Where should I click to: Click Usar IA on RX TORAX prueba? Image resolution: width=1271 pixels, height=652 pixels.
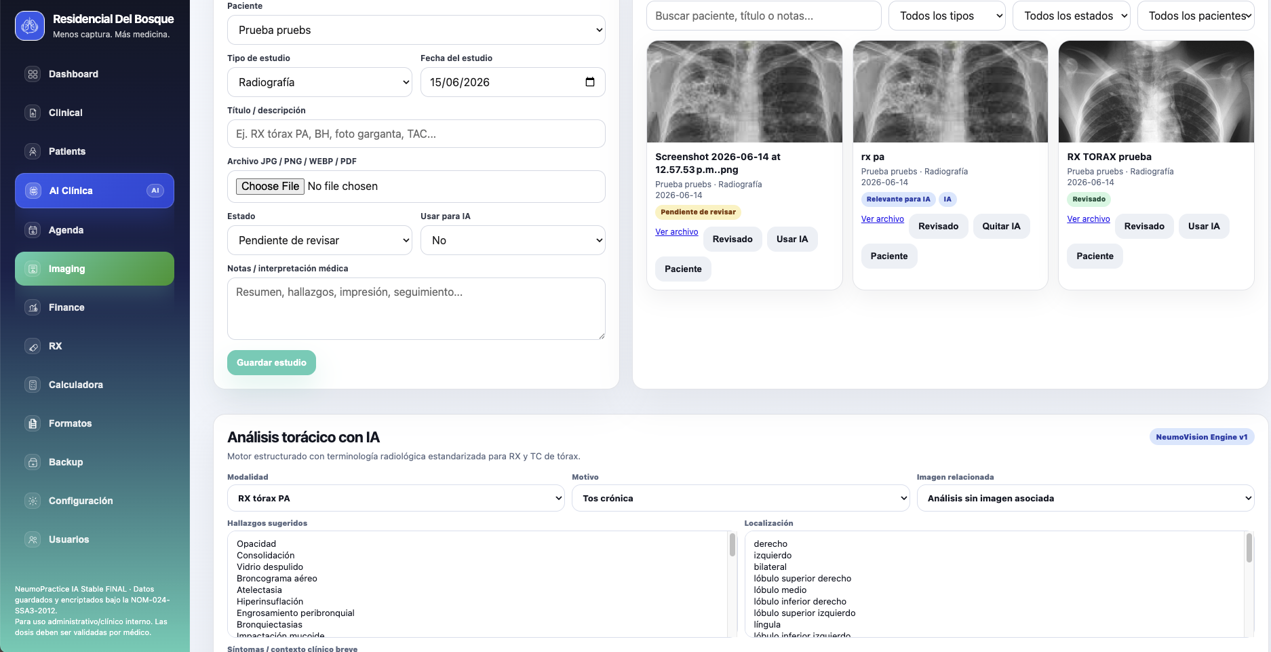pos(1204,226)
